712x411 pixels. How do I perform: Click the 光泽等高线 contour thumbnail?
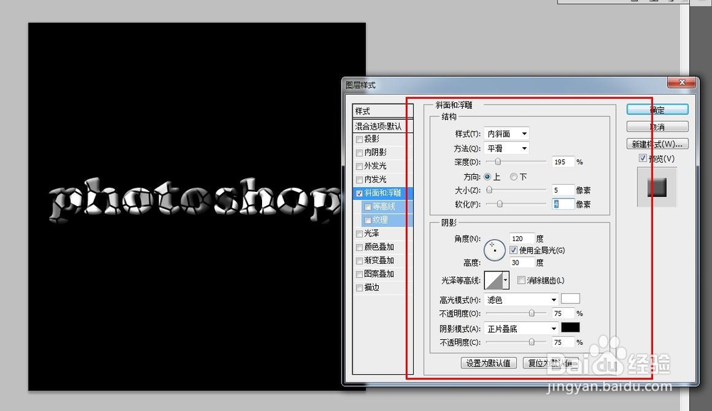tap(493, 280)
